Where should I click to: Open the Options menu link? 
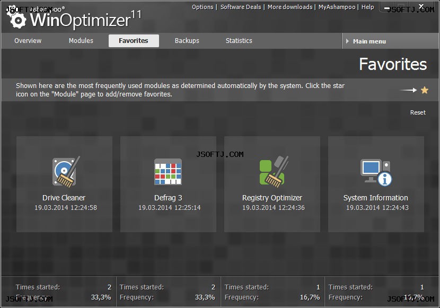click(x=203, y=7)
